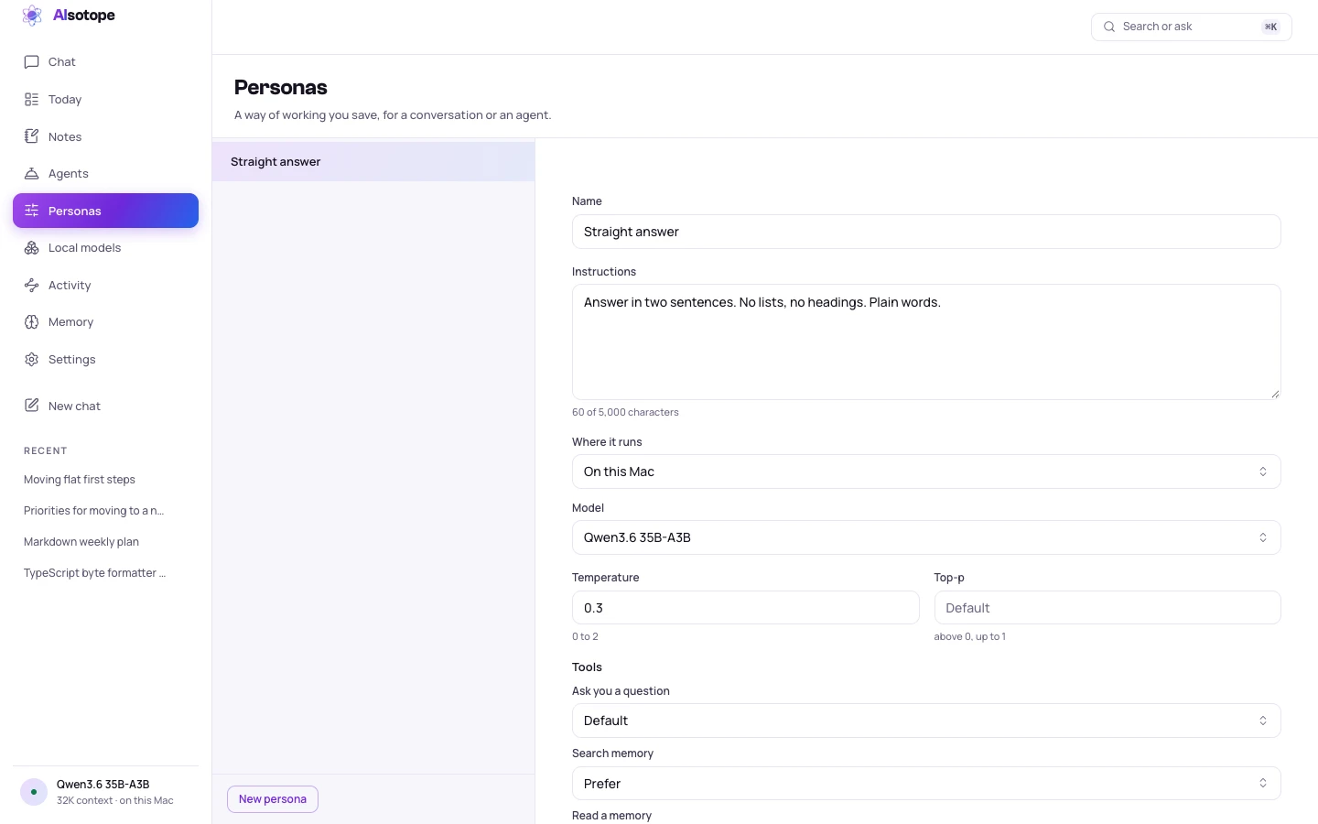
Task: Click the Agents icon in sidebar
Action: click(x=31, y=174)
